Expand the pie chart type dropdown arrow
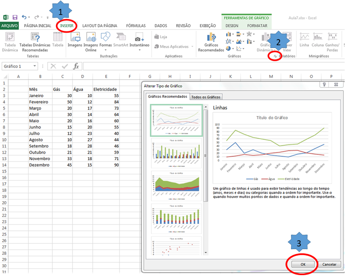This screenshot has width=345, height=276. [233, 48]
